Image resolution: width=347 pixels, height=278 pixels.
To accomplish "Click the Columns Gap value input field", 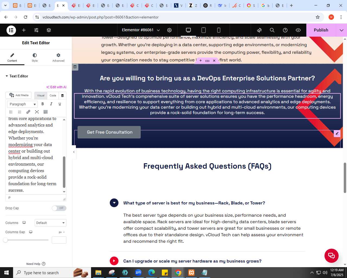I will 59,240.
